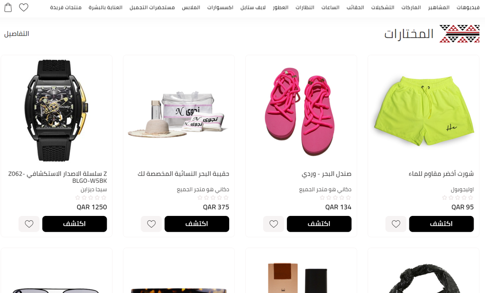Image resolution: width=485 pixels, height=293 pixels.
Task: Open seller link دكاني under beach bag
Action: click(203, 189)
